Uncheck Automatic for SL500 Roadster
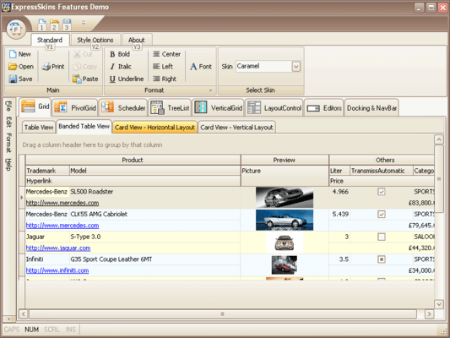 382,192
